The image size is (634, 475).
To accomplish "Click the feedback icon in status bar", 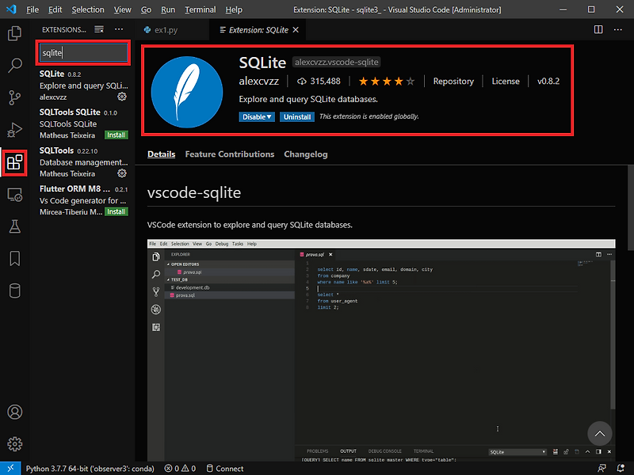I will pos(602,469).
